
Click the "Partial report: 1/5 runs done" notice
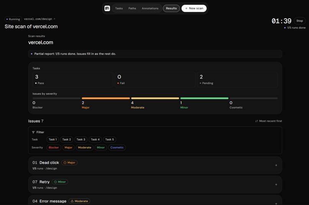[x=155, y=54]
